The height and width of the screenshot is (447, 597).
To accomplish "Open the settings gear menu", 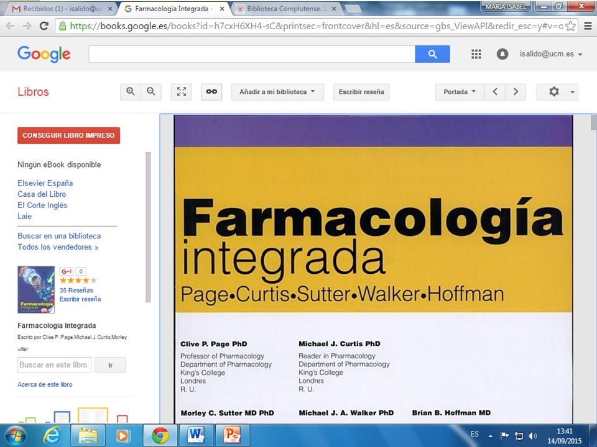I will click(x=557, y=92).
